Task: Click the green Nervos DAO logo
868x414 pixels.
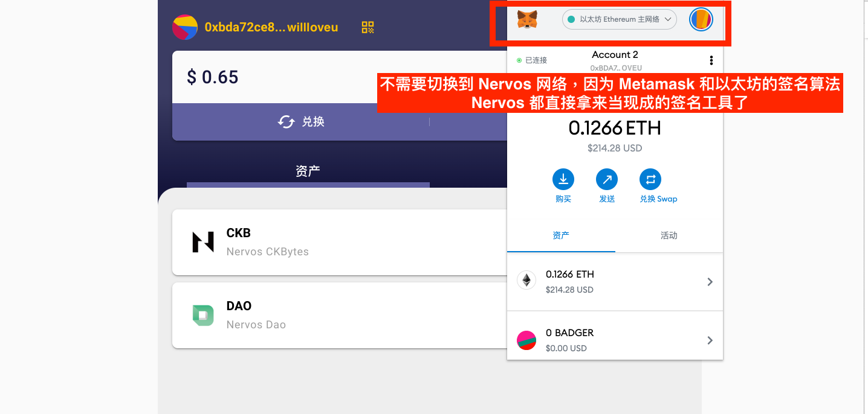Action: pos(203,315)
